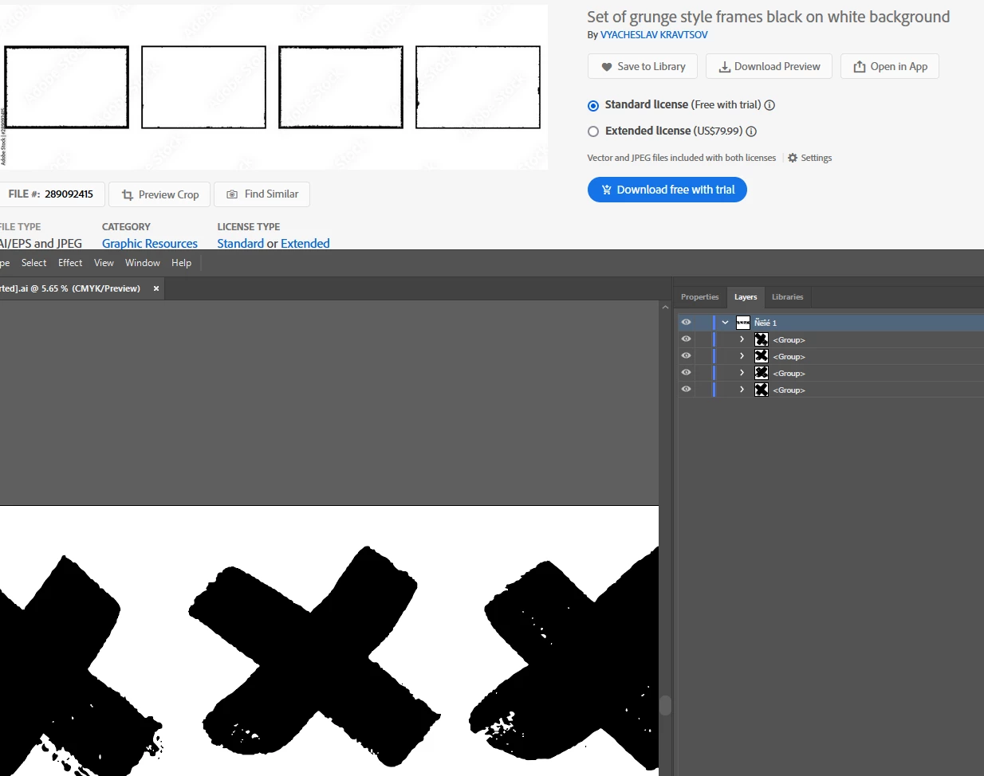Click the Preview Crop button

(159, 194)
